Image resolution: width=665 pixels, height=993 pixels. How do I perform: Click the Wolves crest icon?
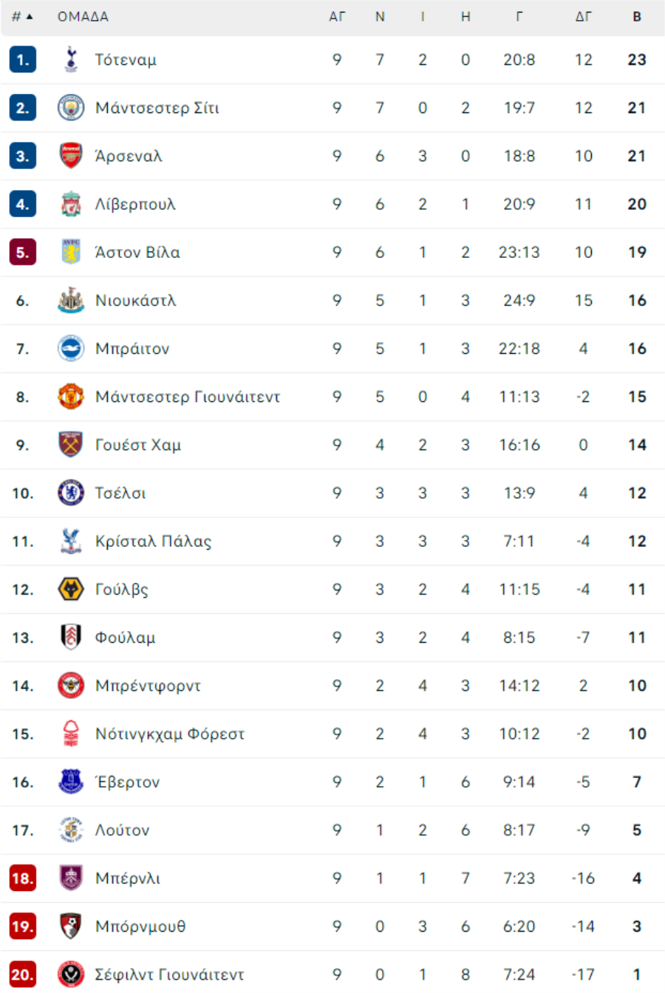(71, 590)
